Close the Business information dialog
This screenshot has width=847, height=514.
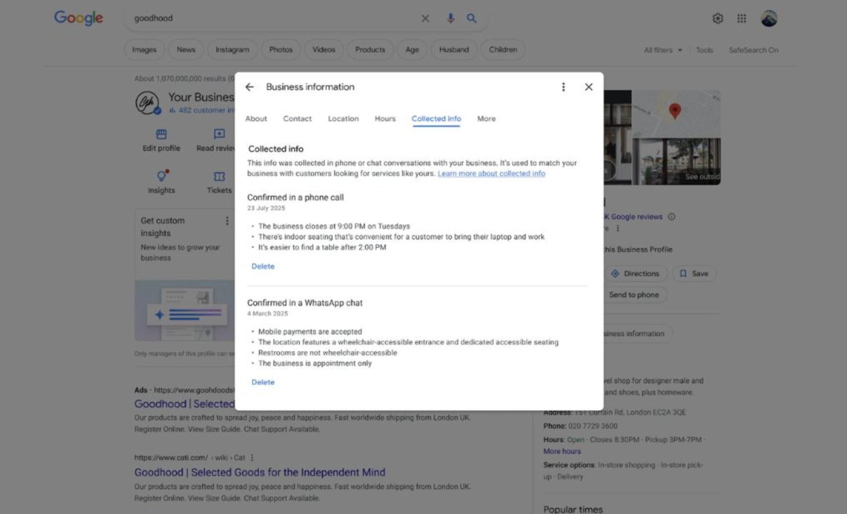point(588,87)
